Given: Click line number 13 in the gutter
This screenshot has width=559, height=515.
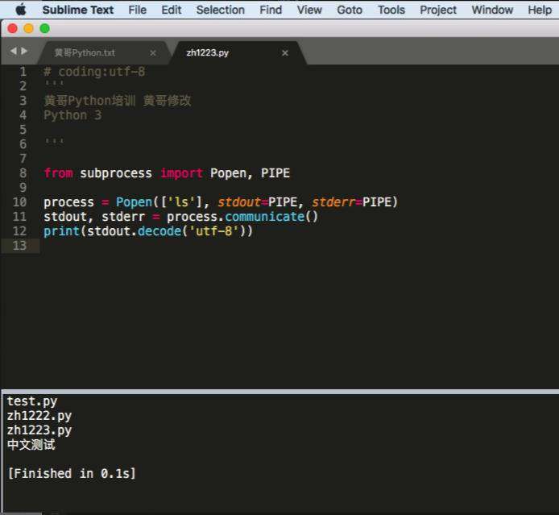Looking at the screenshot, I should point(19,245).
